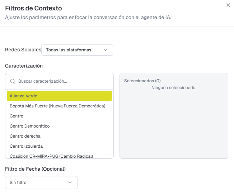Click the chevron in Todas las plataformas
The width and height of the screenshot is (234, 194).
[x=106, y=50]
